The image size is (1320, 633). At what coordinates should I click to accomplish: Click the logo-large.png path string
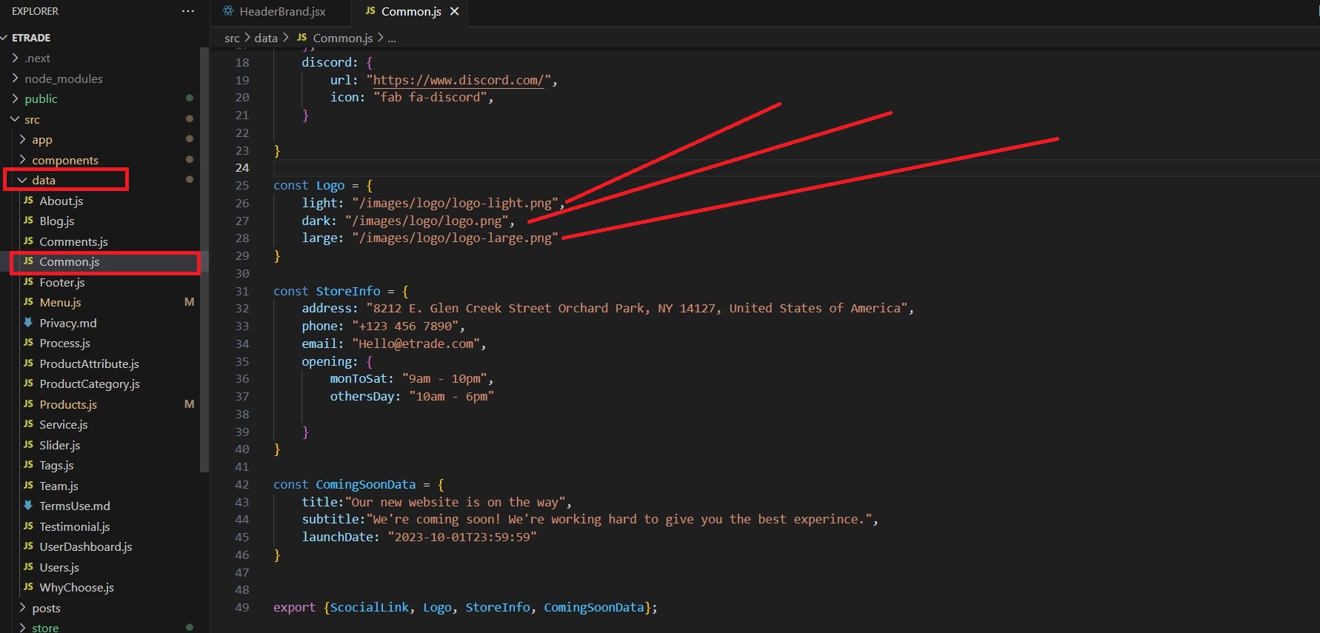[x=455, y=238]
